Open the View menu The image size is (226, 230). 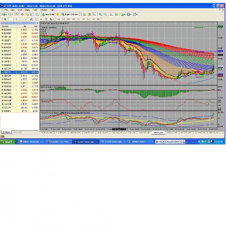coord(12,10)
